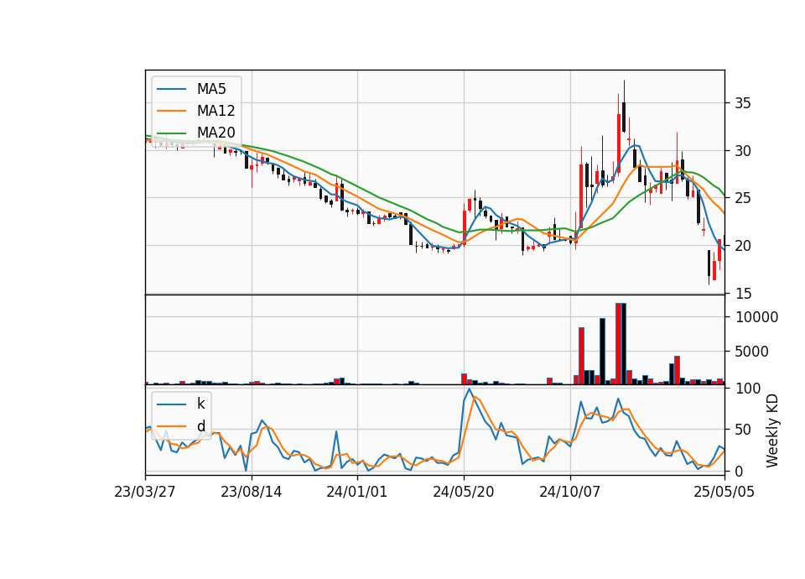805x579 pixels.
Task: Click the green MA20 legend line sample
Action: [171, 133]
